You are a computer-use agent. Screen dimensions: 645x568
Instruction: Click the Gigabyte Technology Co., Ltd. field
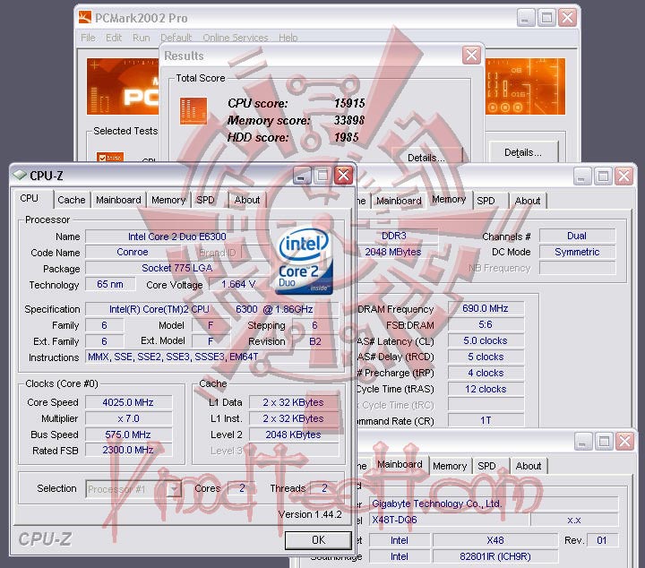tap(494, 503)
